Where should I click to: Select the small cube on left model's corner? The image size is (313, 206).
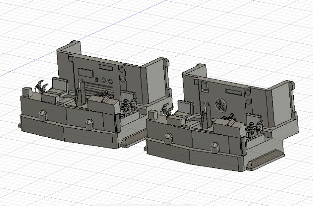pyautogui.click(x=26, y=91)
